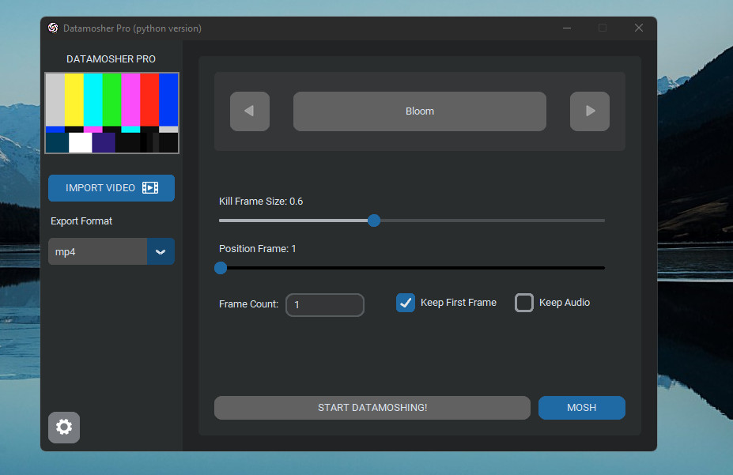Click the Position Frame: 1 label
This screenshot has width=733, height=475.
point(257,248)
